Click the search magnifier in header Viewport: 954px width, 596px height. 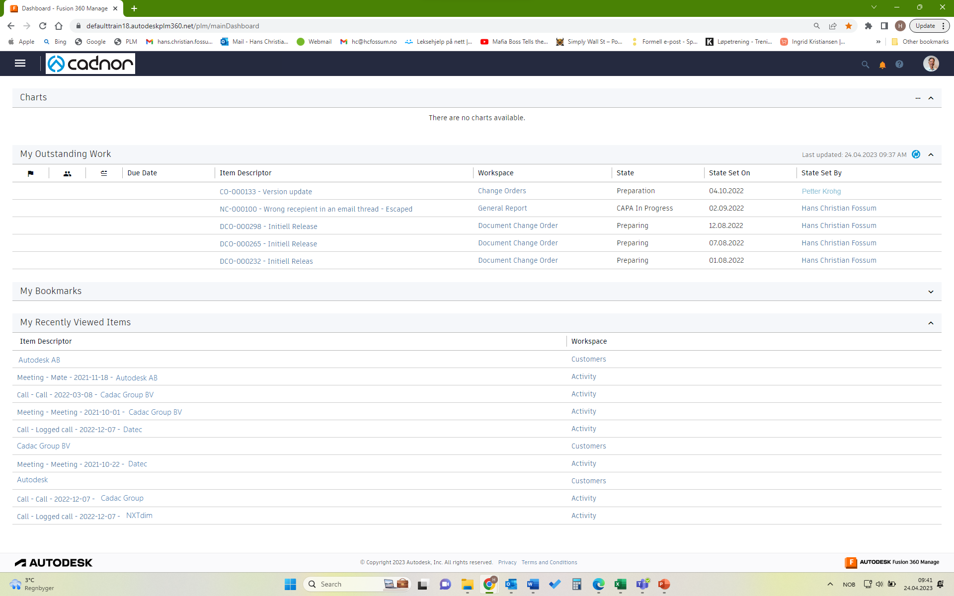click(x=865, y=65)
